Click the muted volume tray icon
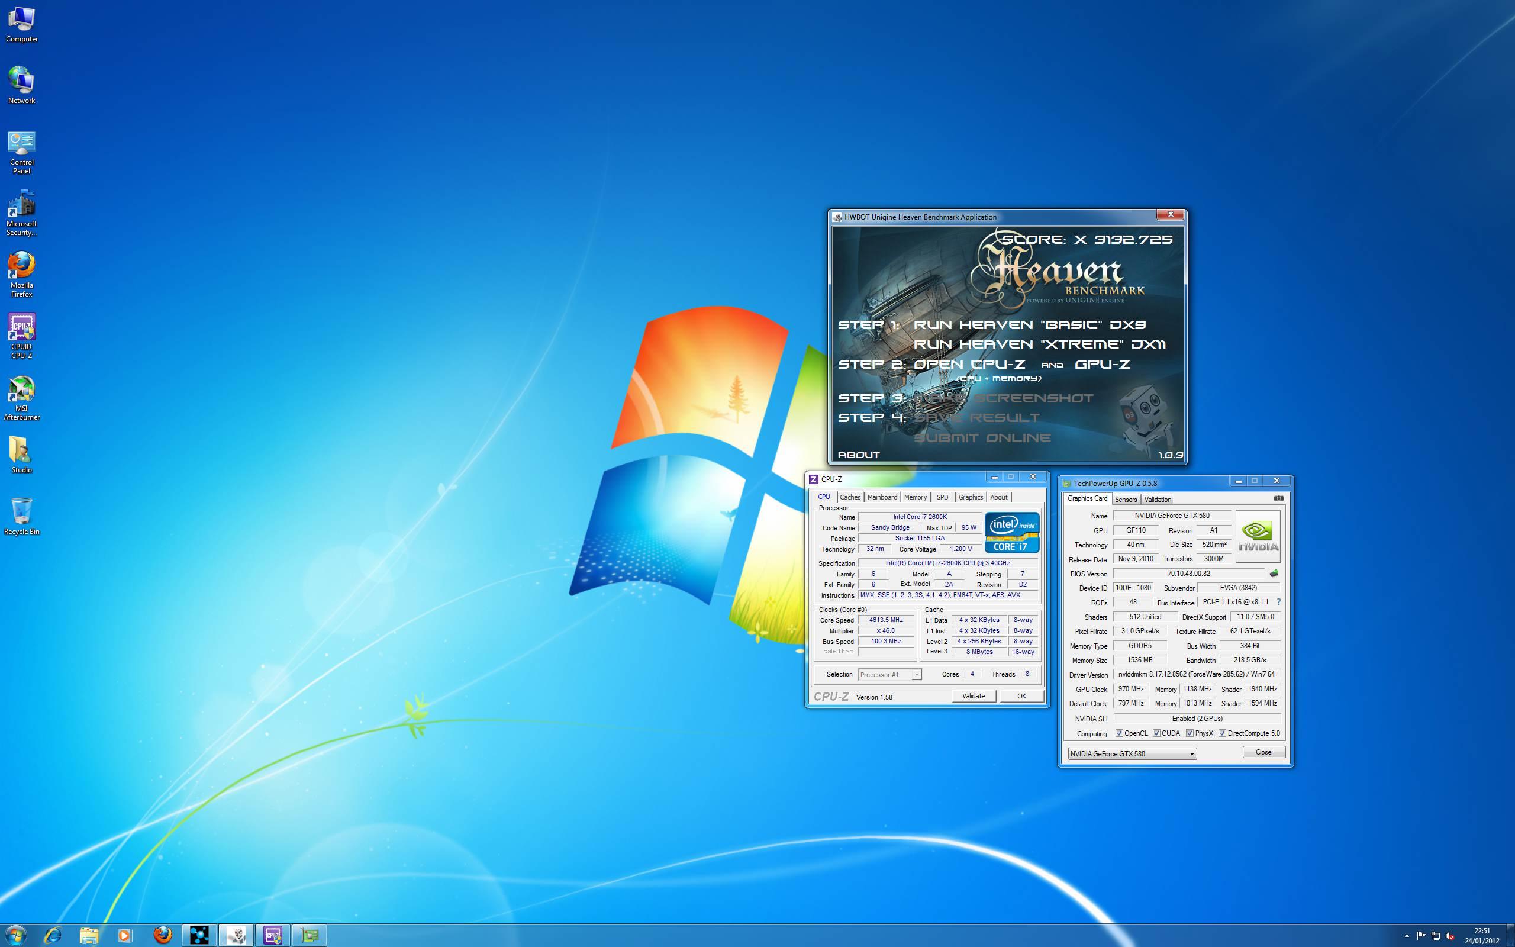This screenshot has width=1515, height=947. tap(1450, 936)
